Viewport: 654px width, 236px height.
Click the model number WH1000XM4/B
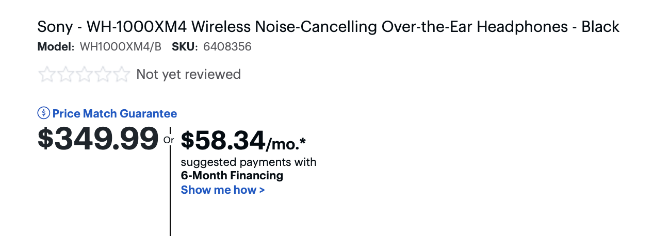(x=120, y=47)
